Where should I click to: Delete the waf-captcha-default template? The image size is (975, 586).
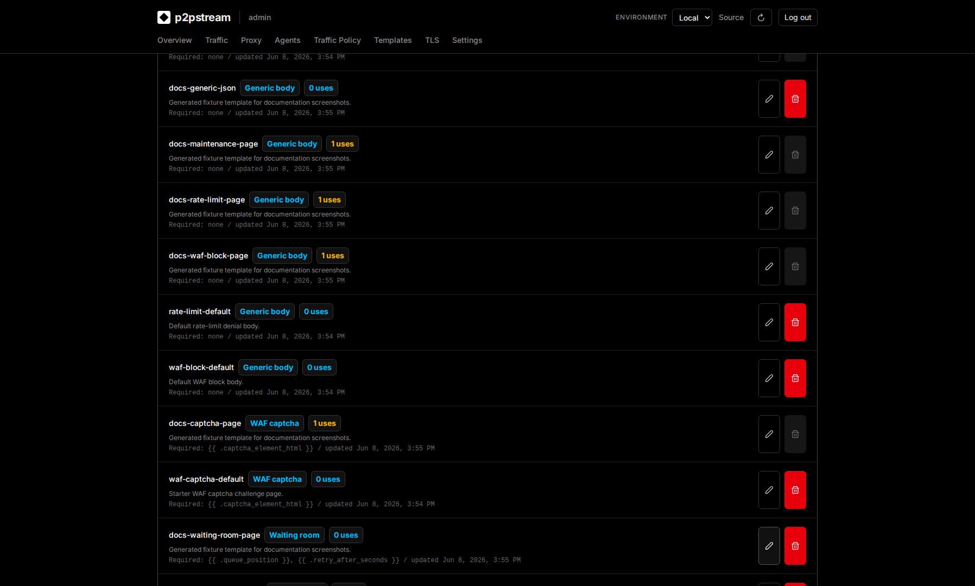[x=795, y=490]
